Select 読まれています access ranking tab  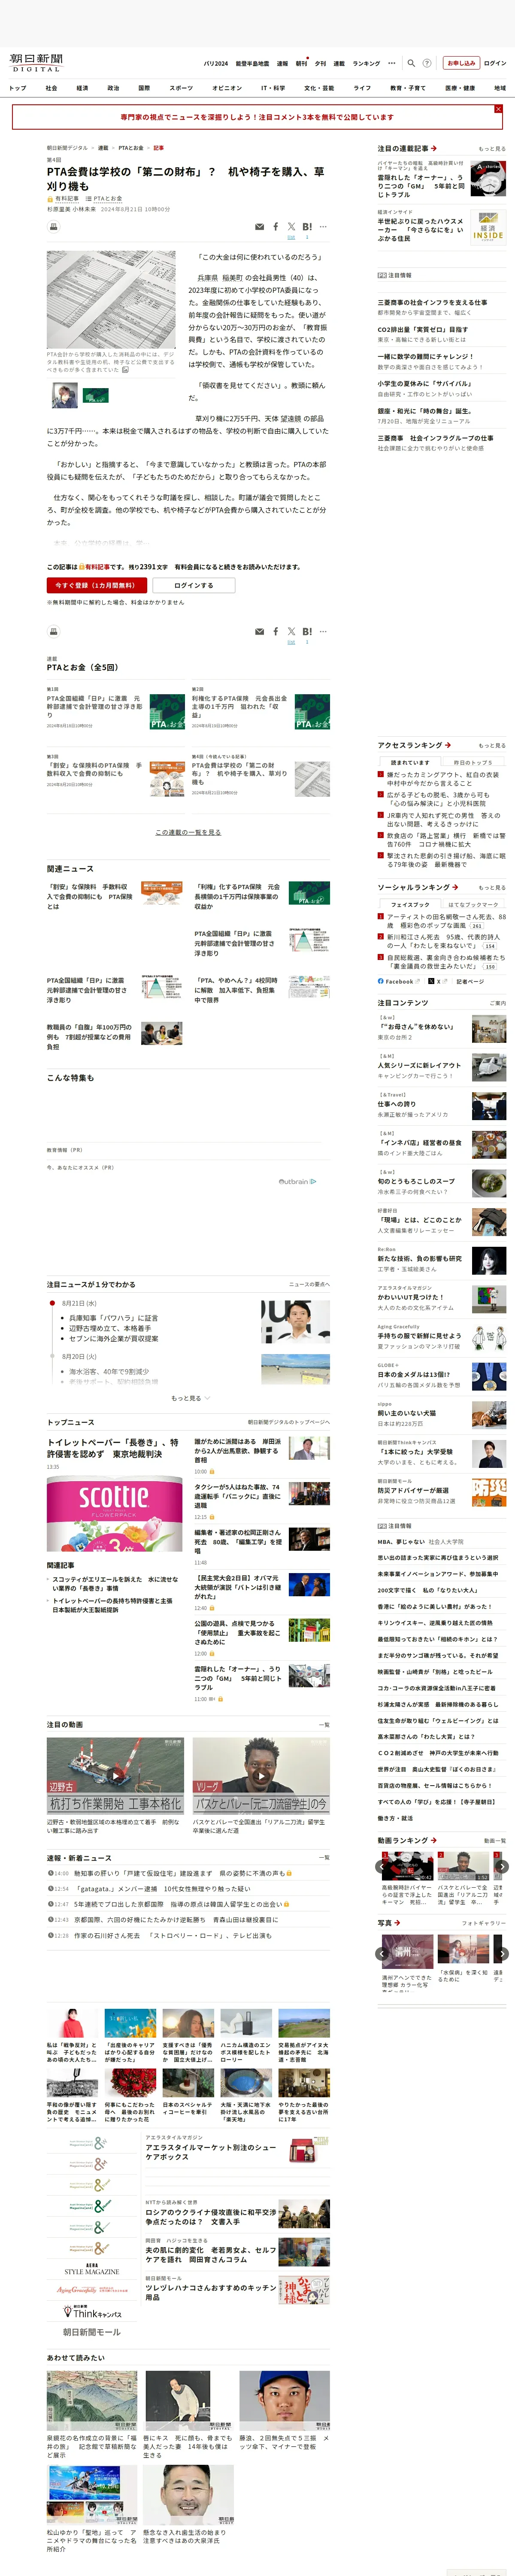coord(410,763)
